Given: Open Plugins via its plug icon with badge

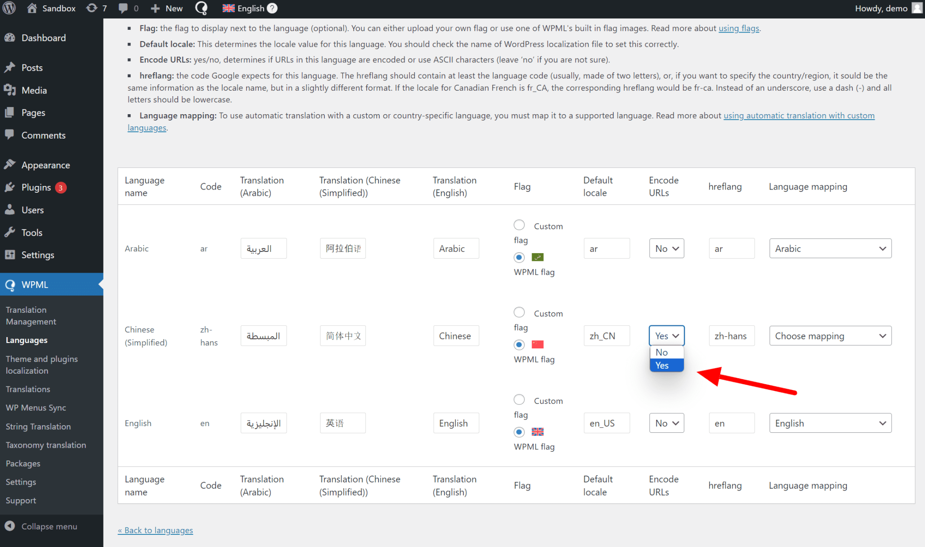Looking at the screenshot, I should (10, 187).
